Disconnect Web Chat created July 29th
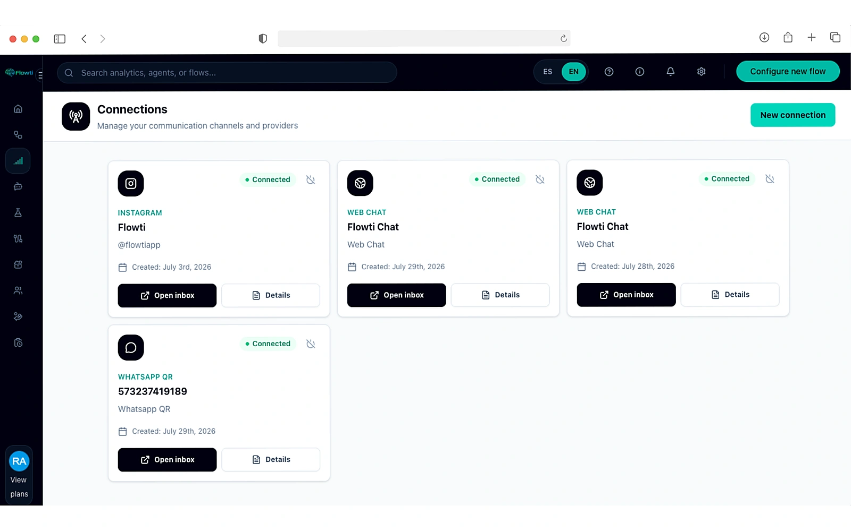Image resolution: width=851 pixels, height=531 pixels. coord(540,179)
